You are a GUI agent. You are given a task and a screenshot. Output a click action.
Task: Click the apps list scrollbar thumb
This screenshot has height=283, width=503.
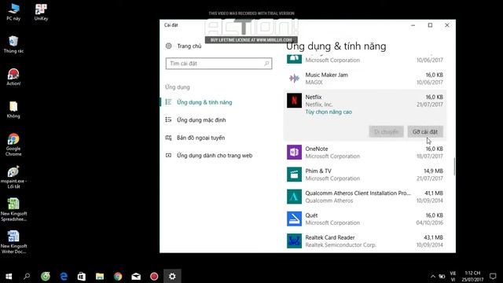tap(454, 167)
